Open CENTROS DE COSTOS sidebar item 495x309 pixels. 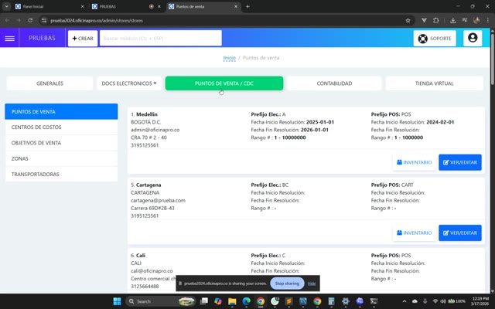[61, 127]
